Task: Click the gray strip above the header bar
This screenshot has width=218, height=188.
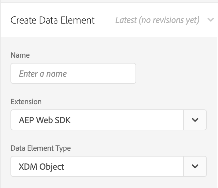Action: point(108,1)
